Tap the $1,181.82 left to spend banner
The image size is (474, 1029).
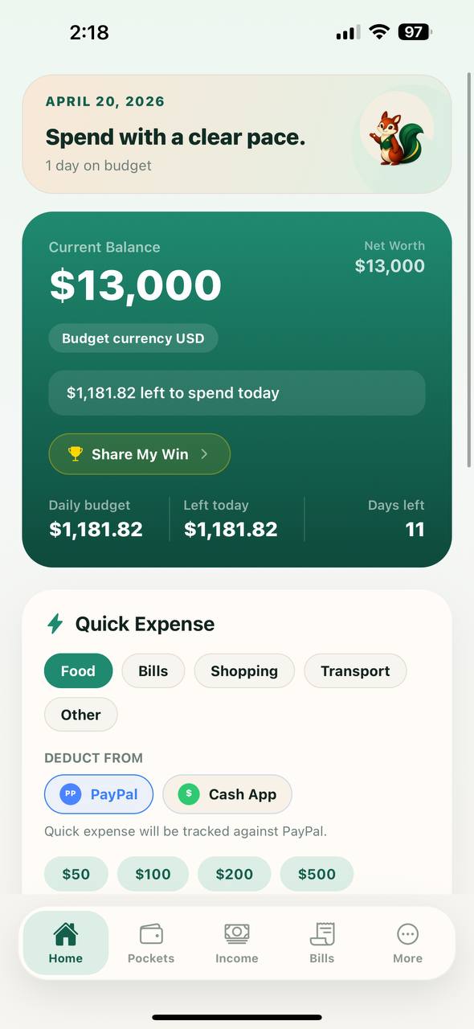(236, 392)
